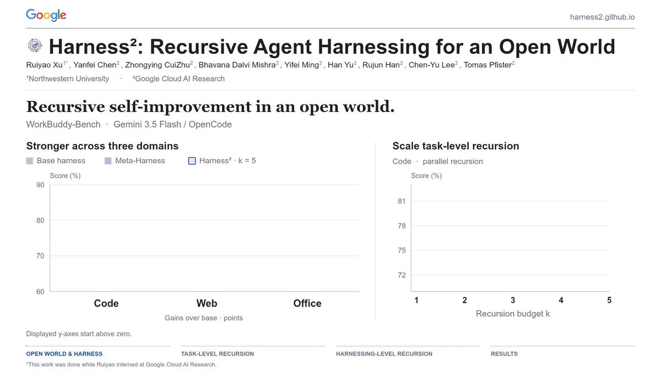Click the internship footnote text
This screenshot has height=372, width=661.
coord(121,365)
